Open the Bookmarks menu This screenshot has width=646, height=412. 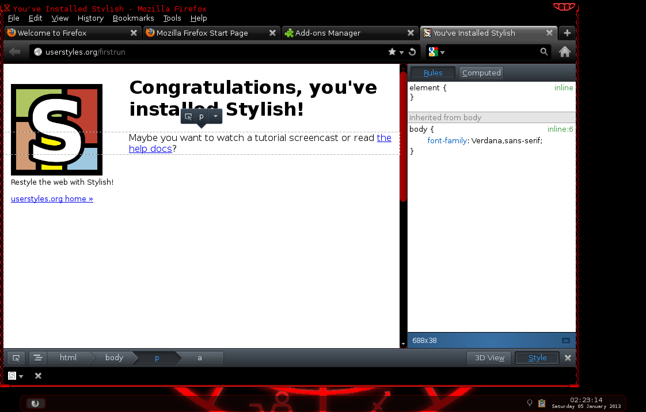134,18
